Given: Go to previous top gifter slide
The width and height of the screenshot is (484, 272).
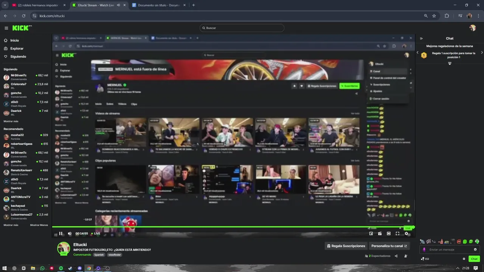Looking at the screenshot, I should [x=417, y=53].
